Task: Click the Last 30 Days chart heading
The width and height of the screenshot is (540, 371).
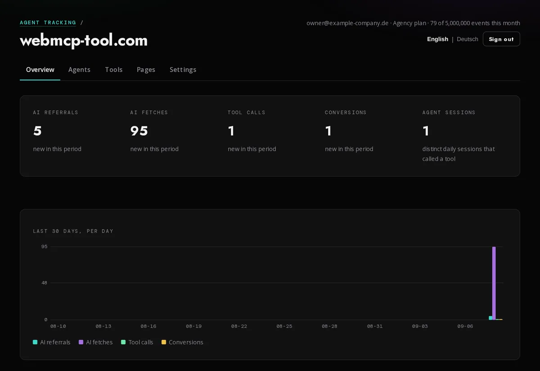Action: (73, 231)
